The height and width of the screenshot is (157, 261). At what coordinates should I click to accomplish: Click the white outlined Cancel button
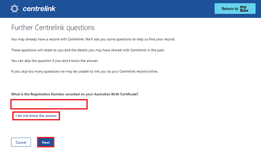pyautogui.click(x=21, y=142)
